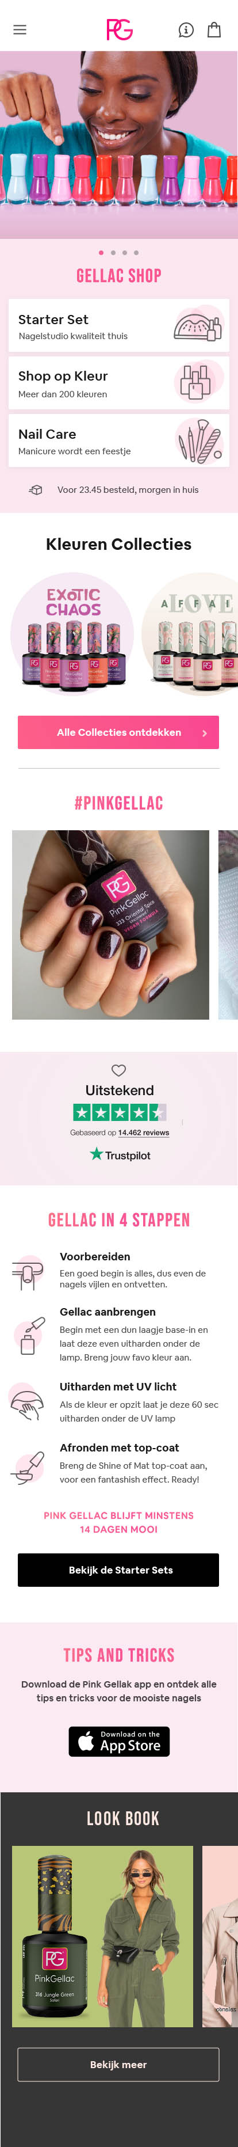
Task: Select the second carousel dot indicator
Action: click(x=113, y=253)
